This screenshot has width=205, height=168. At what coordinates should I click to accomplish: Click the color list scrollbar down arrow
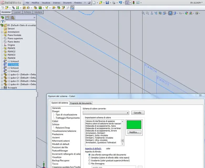(x=122, y=144)
